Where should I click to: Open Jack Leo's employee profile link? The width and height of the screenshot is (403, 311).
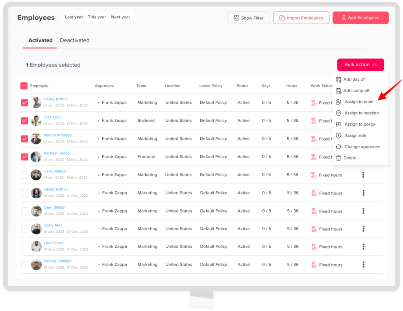point(52,117)
